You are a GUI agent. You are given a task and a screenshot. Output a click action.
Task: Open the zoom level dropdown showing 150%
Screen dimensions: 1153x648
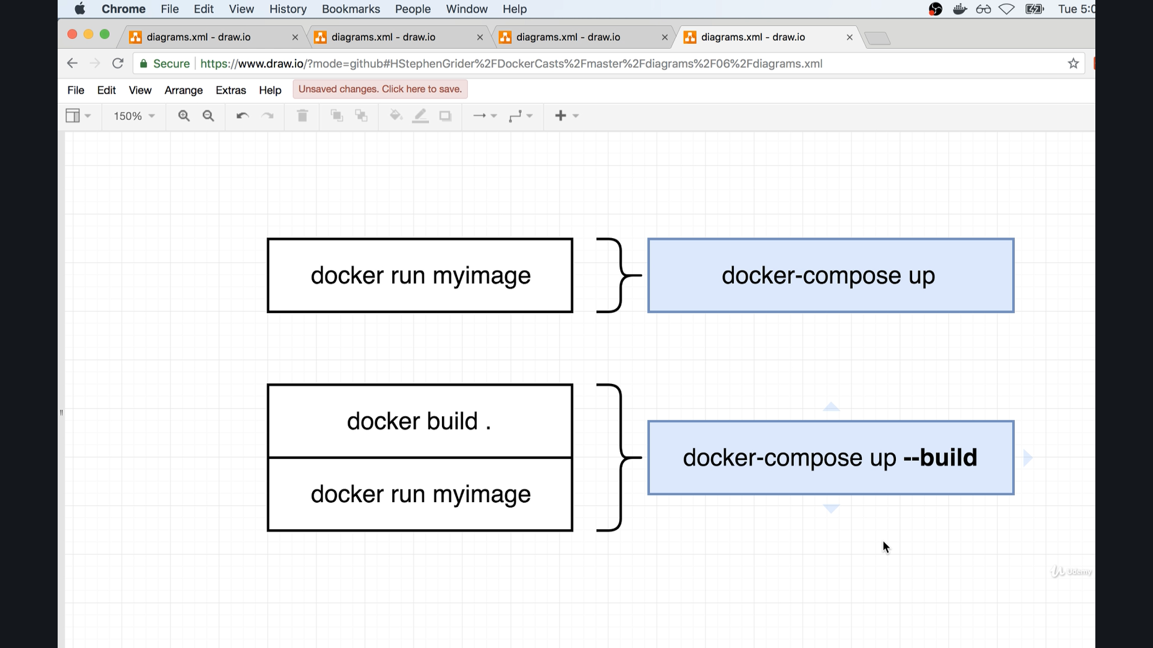pos(133,116)
